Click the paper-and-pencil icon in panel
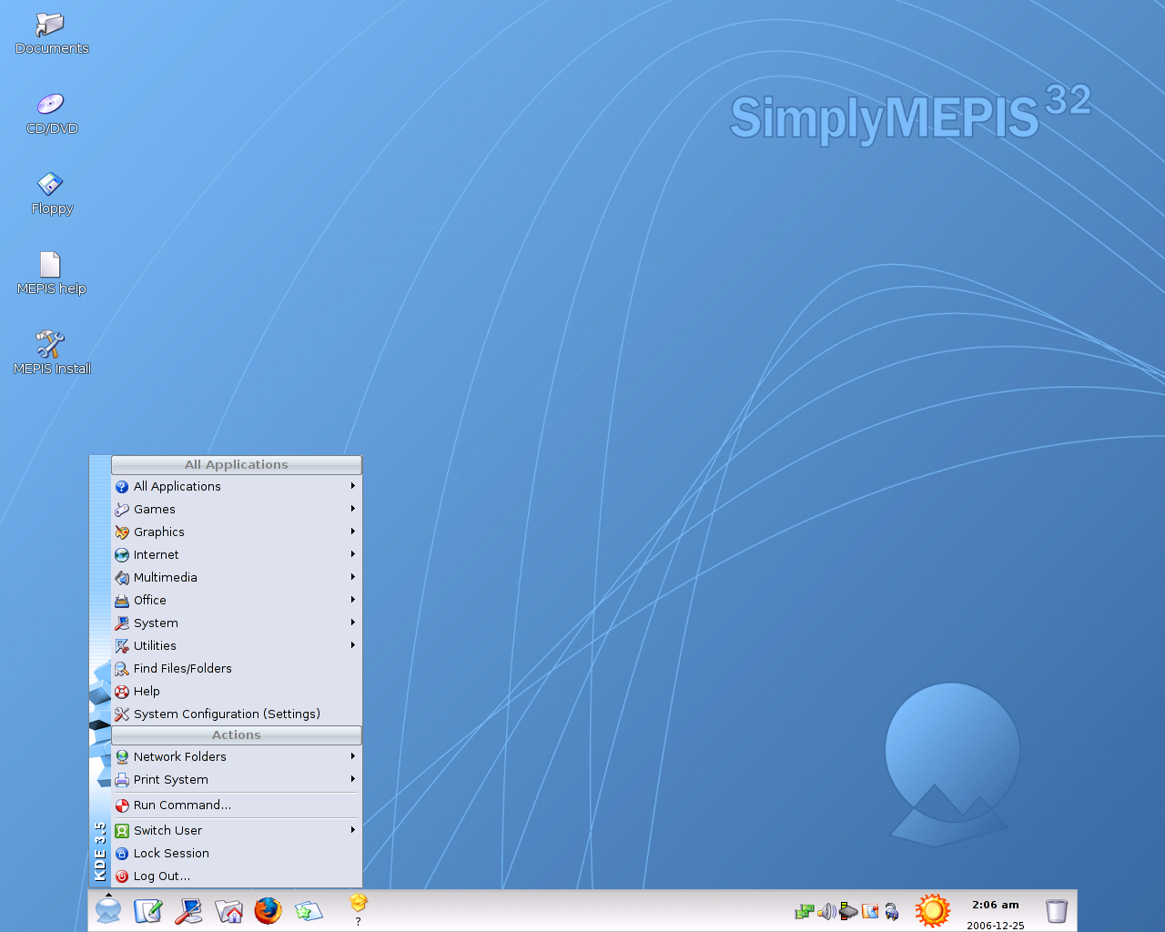 pos(147,910)
